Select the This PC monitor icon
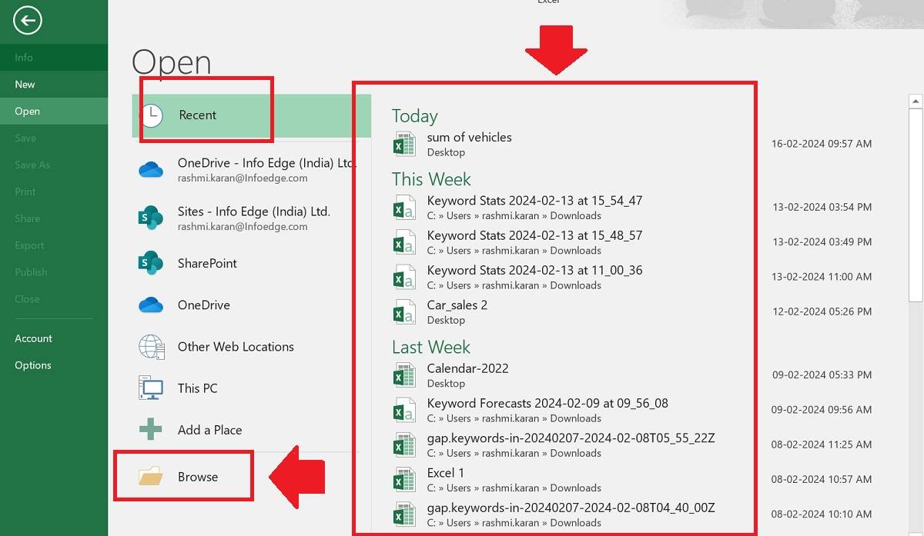 coord(151,388)
